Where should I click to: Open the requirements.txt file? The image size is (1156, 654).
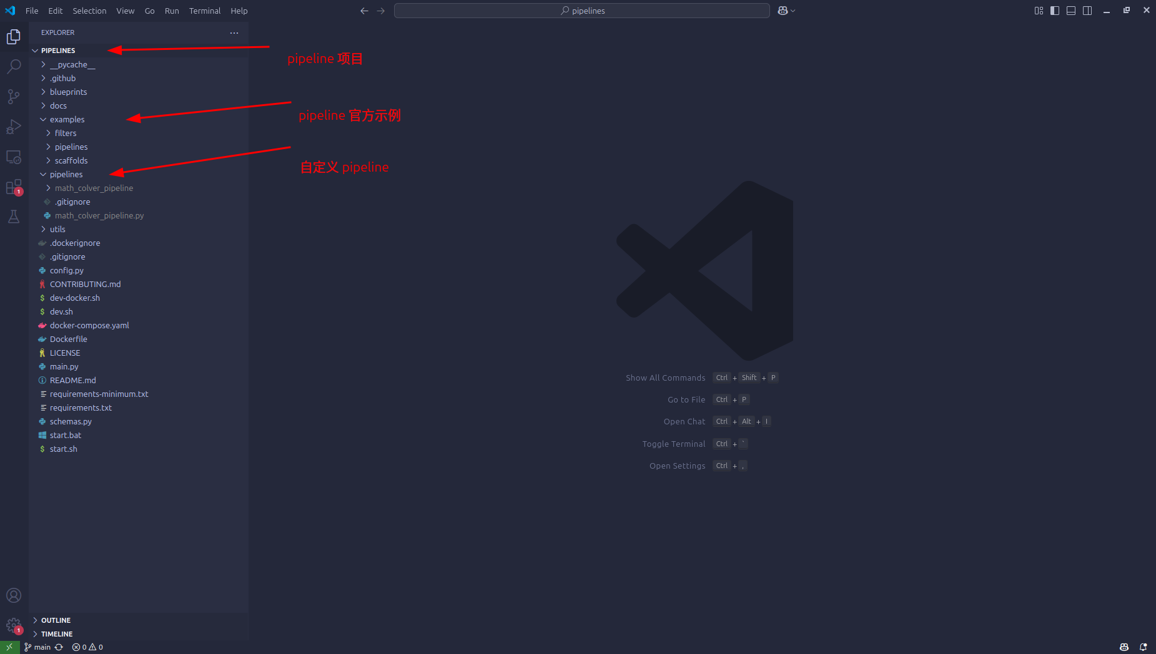tap(139, 408)
